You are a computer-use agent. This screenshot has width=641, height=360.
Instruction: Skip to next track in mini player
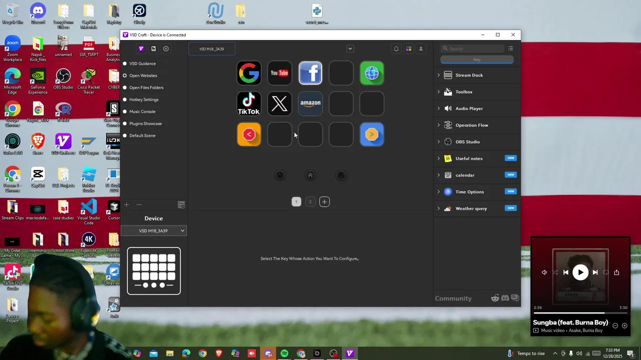(595, 272)
